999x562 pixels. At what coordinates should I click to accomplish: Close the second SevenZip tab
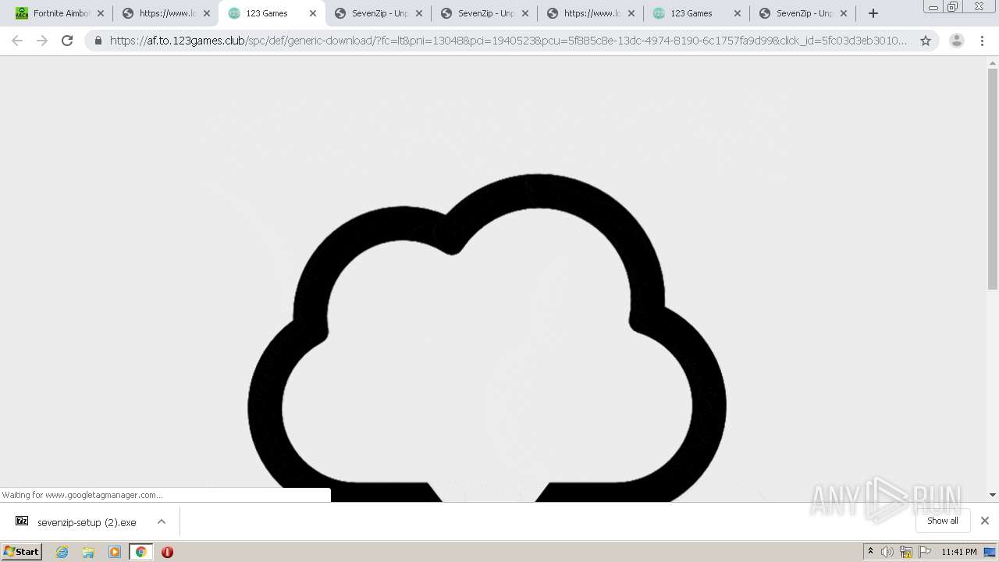[525, 13]
